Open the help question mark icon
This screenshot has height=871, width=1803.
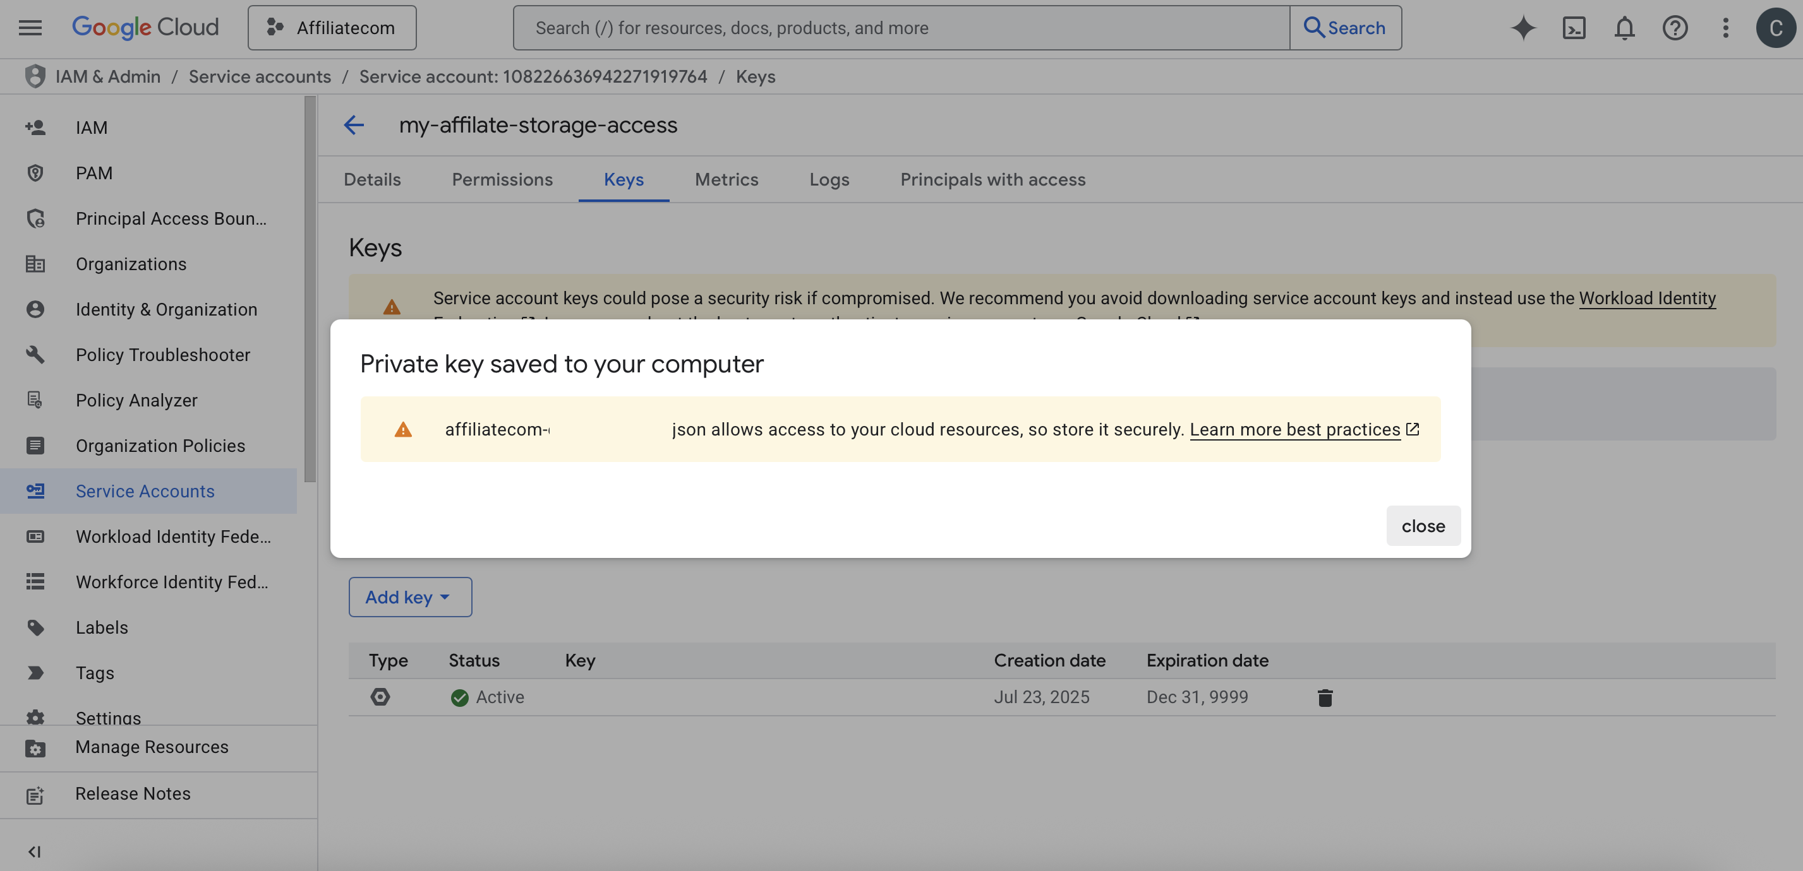click(x=1675, y=28)
